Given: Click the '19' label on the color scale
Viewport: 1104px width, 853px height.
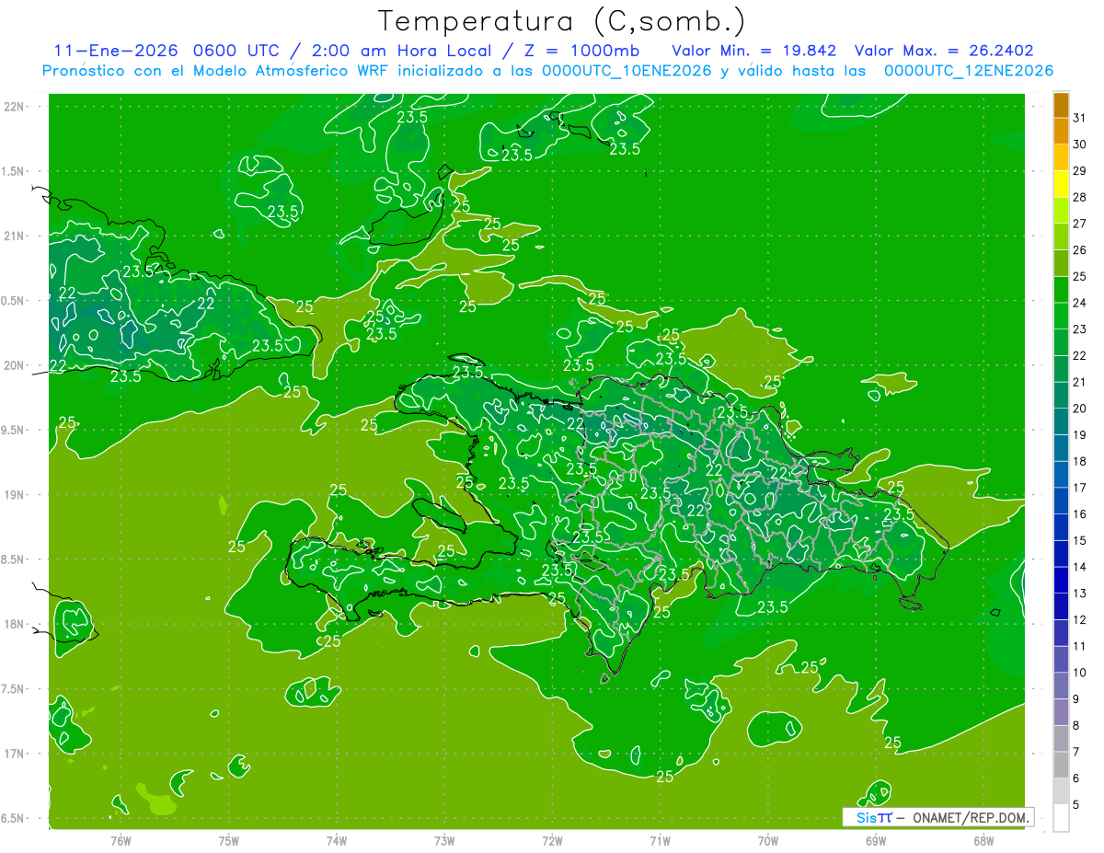Looking at the screenshot, I should coord(1079,435).
